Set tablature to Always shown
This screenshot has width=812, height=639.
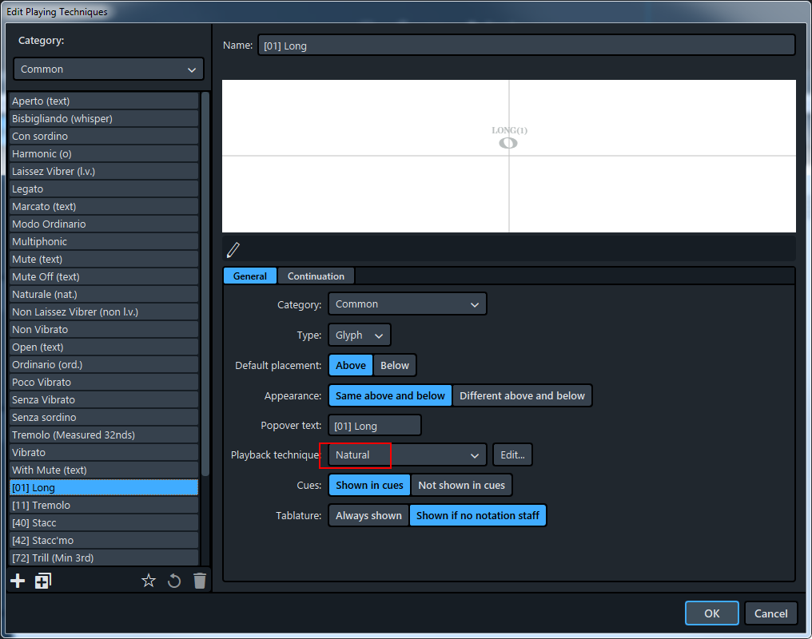tap(368, 515)
